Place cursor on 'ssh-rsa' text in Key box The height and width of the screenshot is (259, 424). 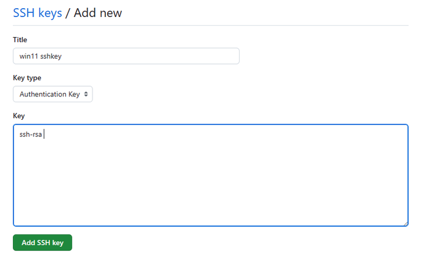[x=31, y=134]
